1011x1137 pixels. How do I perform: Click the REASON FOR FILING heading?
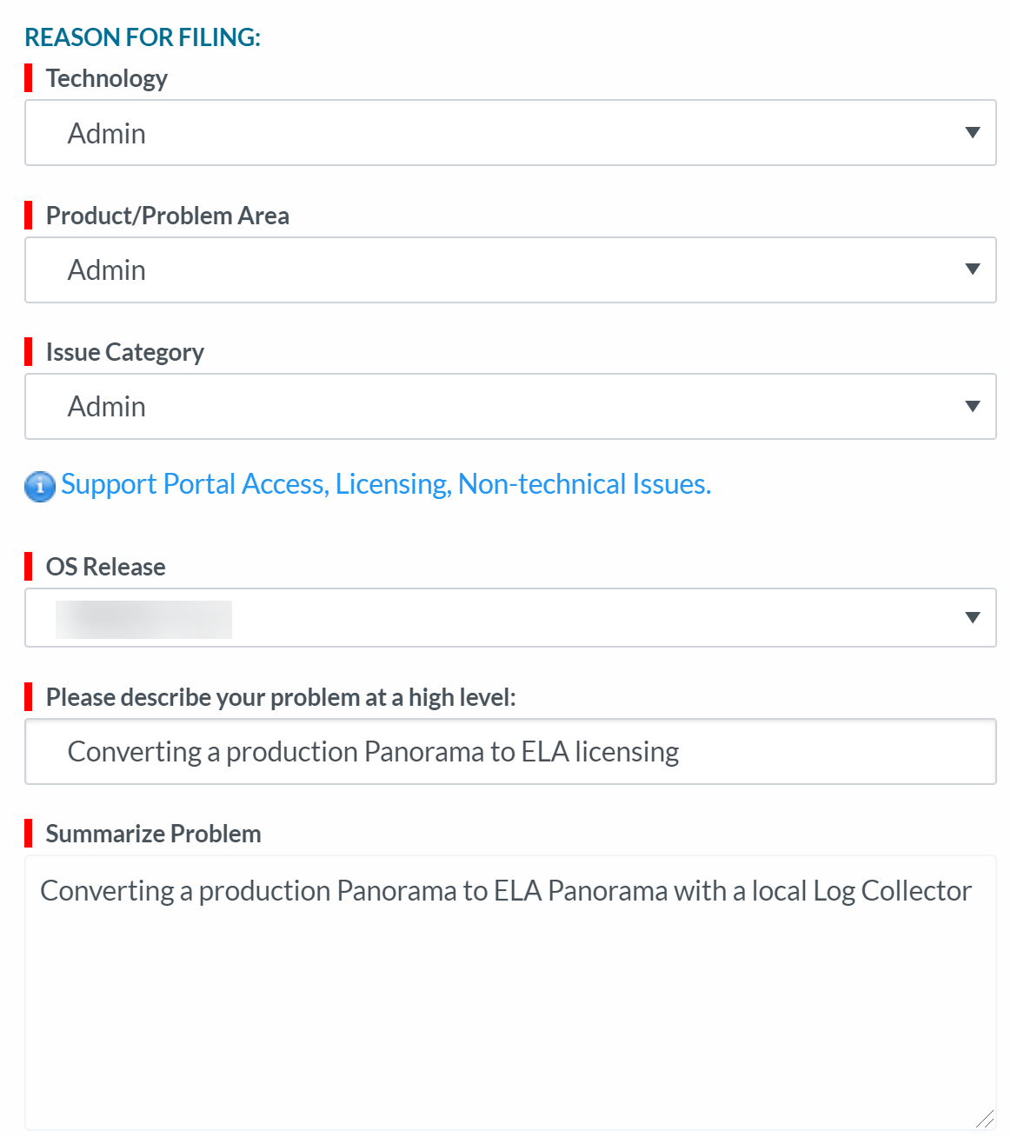click(x=143, y=37)
